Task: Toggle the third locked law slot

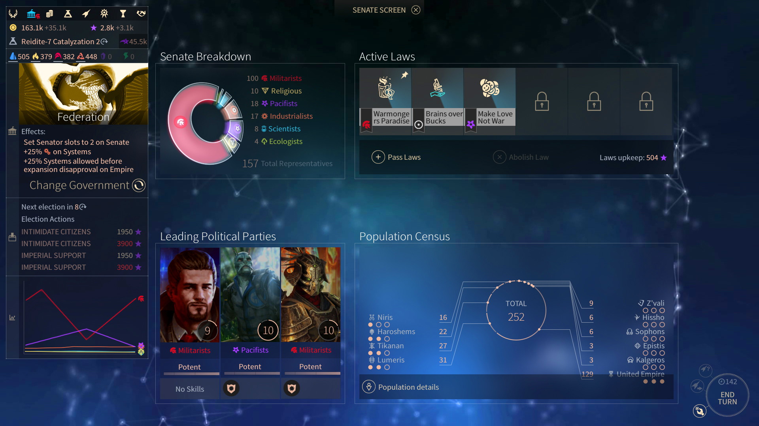Action: tap(646, 99)
